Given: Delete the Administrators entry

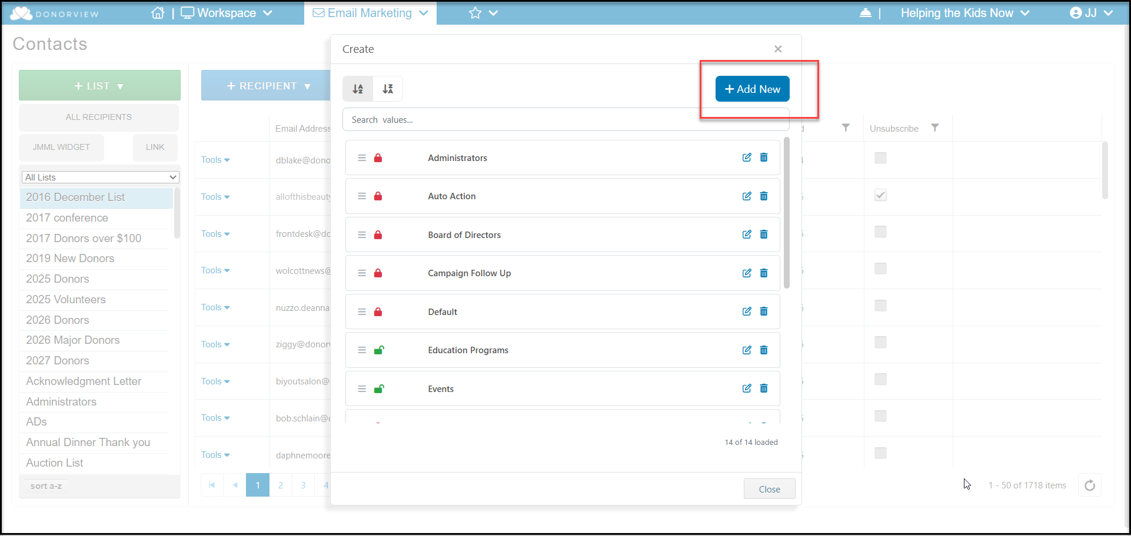Looking at the screenshot, I should pyautogui.click(x=764, y=158).
